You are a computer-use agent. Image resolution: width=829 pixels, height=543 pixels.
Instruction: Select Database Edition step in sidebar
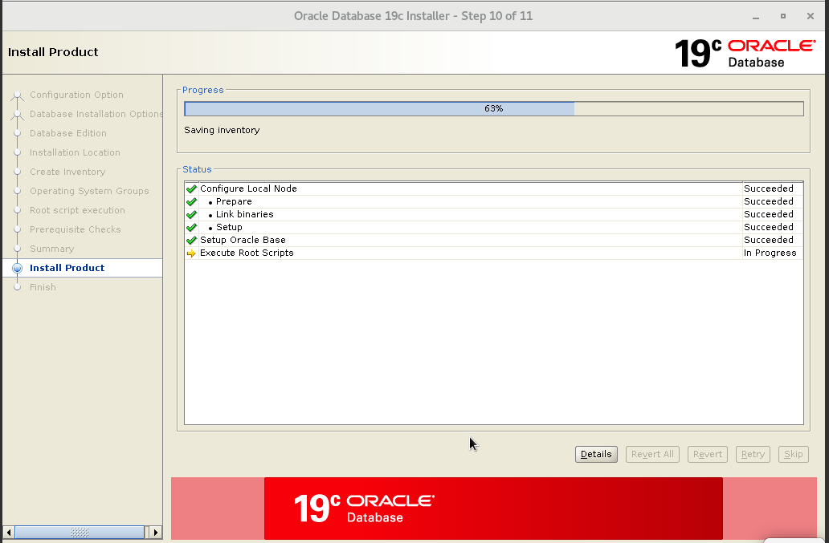pos(68,133)
